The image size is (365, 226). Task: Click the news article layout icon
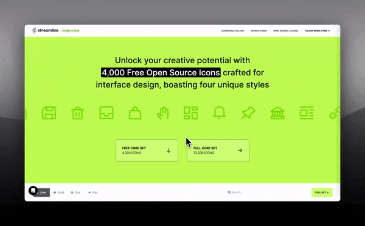pyautogui.click(x=307, y=113)
